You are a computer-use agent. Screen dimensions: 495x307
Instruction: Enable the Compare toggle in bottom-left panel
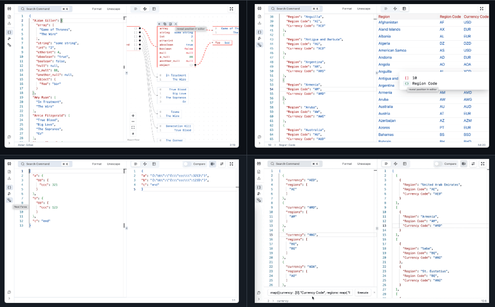[186, 163]
